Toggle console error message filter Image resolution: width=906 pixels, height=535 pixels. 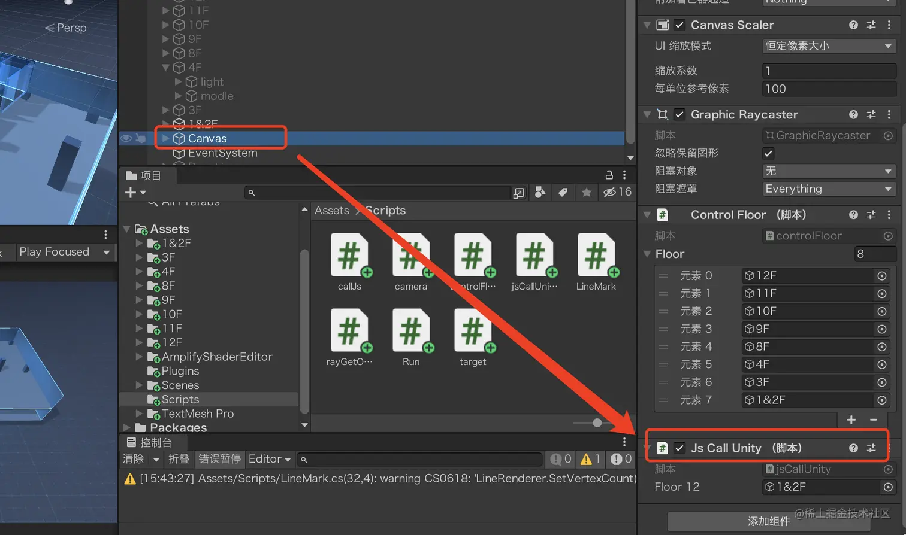click(621, 459)
